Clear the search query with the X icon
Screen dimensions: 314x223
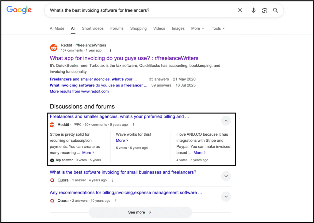coord(240,10)
